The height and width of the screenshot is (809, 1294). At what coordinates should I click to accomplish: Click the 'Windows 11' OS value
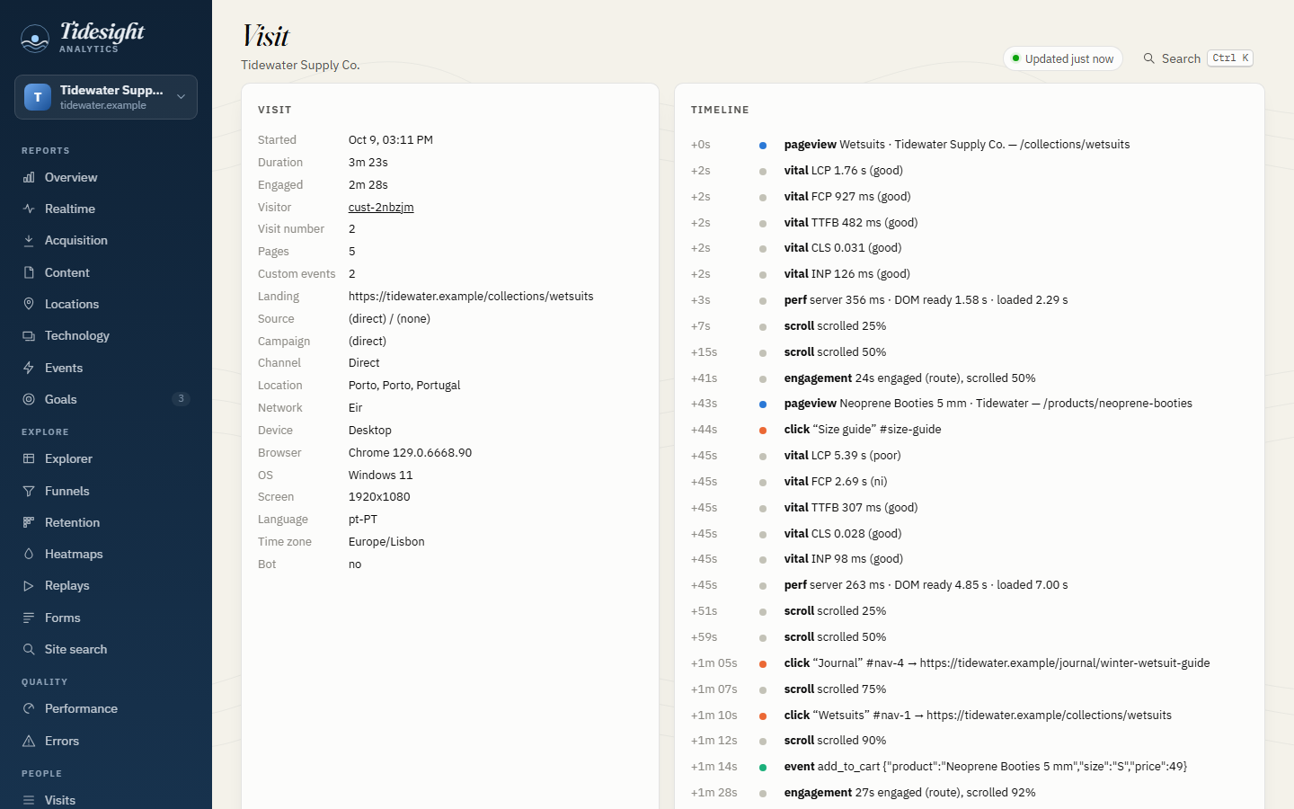pyautogui.click(x=380, y=475)
